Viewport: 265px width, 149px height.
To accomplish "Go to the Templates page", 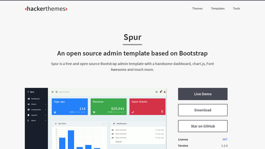I will coord(218,9).
